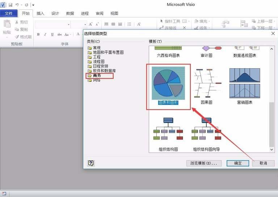Switch to the 进程 (Process) tab
This screenshot has width=278, height=197.
click(x=85, y=13)
